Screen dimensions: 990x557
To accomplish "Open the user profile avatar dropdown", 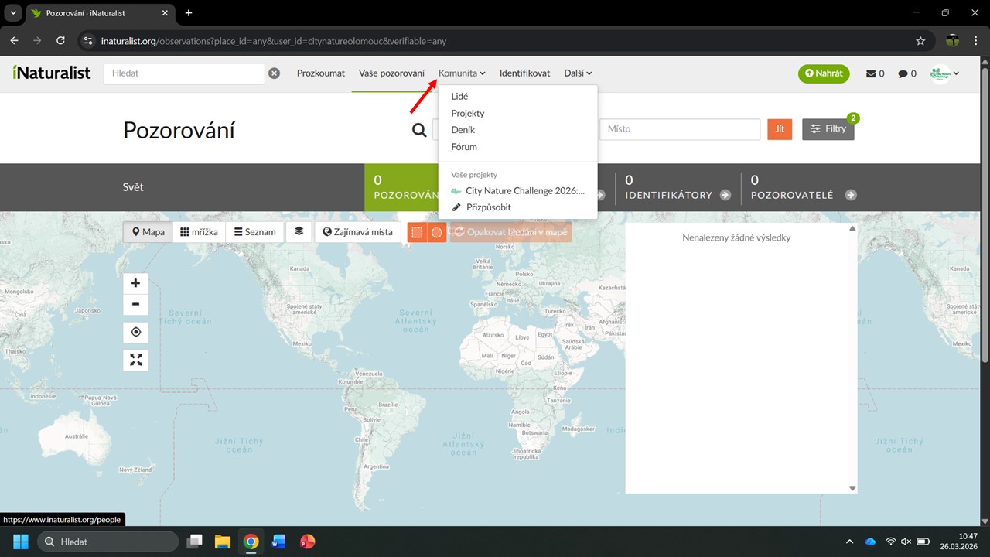I will click(x=944, y=73).
